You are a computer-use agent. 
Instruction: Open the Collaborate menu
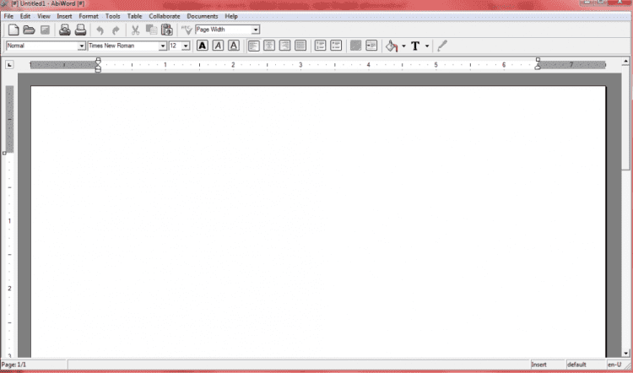(x=164, y=16)
